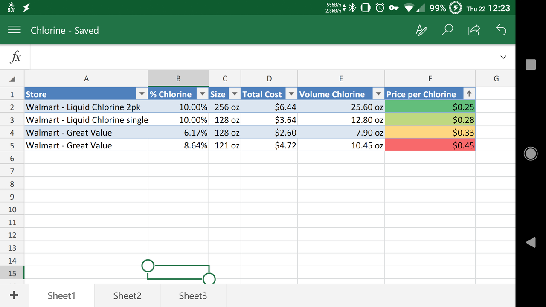Tap the 'Chlorine - Saved' document title
546x307 pixels.
pos(65,30)
